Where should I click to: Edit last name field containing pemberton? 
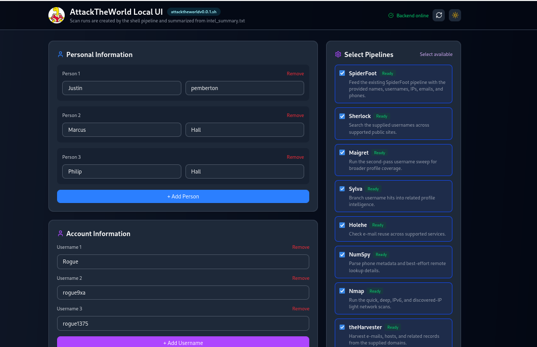pos(245,88)
